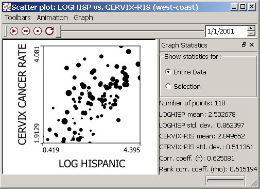
Task: Close the Graph Statistics panel
Action: [x=252, y=45]
